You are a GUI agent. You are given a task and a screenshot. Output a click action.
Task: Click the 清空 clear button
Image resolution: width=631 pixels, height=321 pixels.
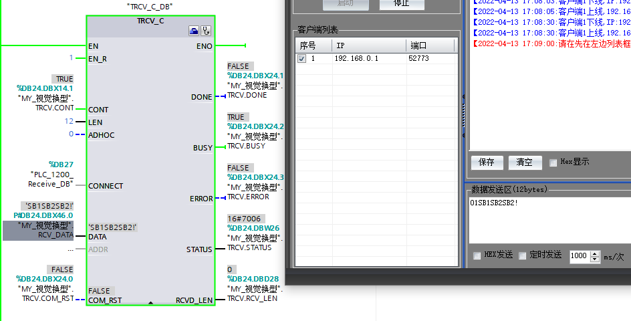pyautogui.click(x=525, y=162)
